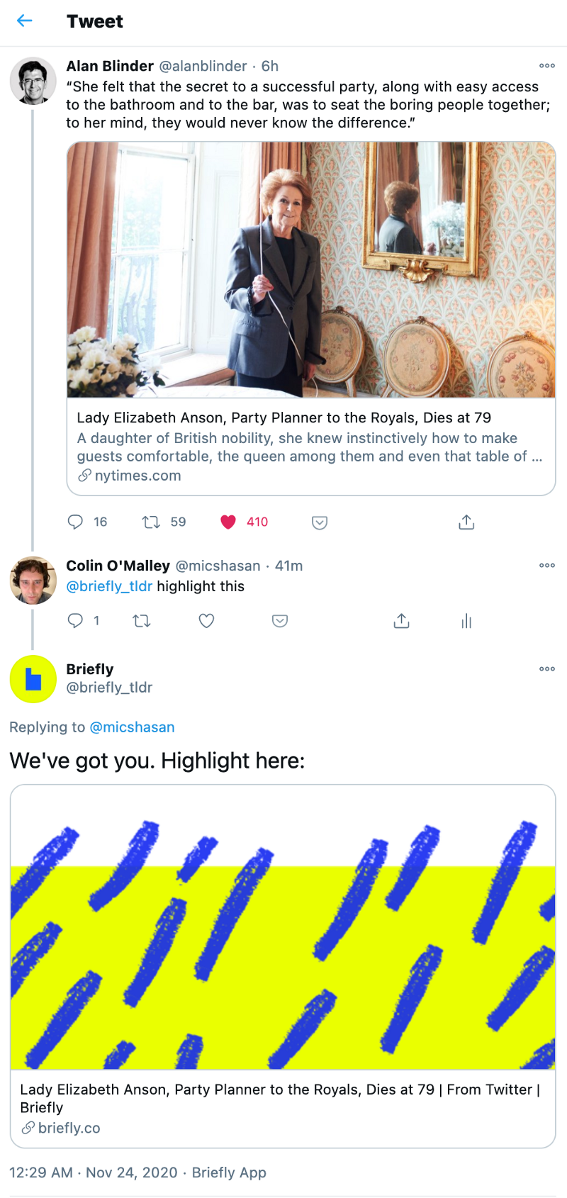Like Colin O'Malley's tweet
The height and width of the screenshot is (1198, 567).
coord(206,620)
